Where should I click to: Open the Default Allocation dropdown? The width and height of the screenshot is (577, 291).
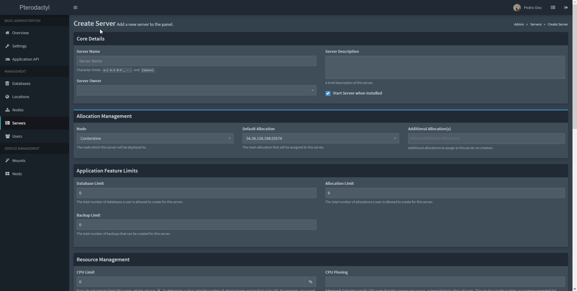click(x=321, y=138)
